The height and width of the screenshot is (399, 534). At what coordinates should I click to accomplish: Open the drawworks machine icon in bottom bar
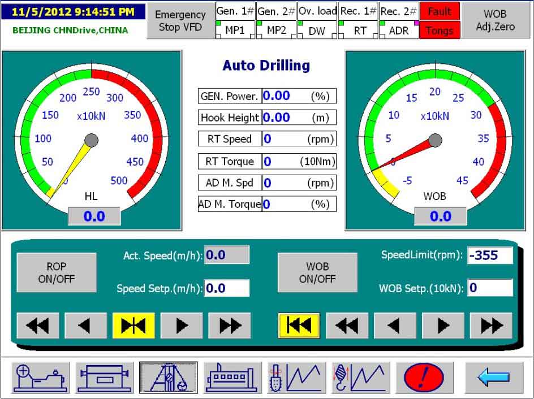[105, 377]
